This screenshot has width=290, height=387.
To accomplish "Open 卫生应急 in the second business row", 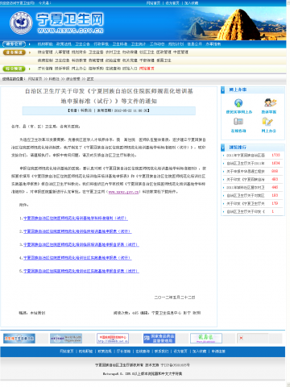I will (x=62, y=60).
